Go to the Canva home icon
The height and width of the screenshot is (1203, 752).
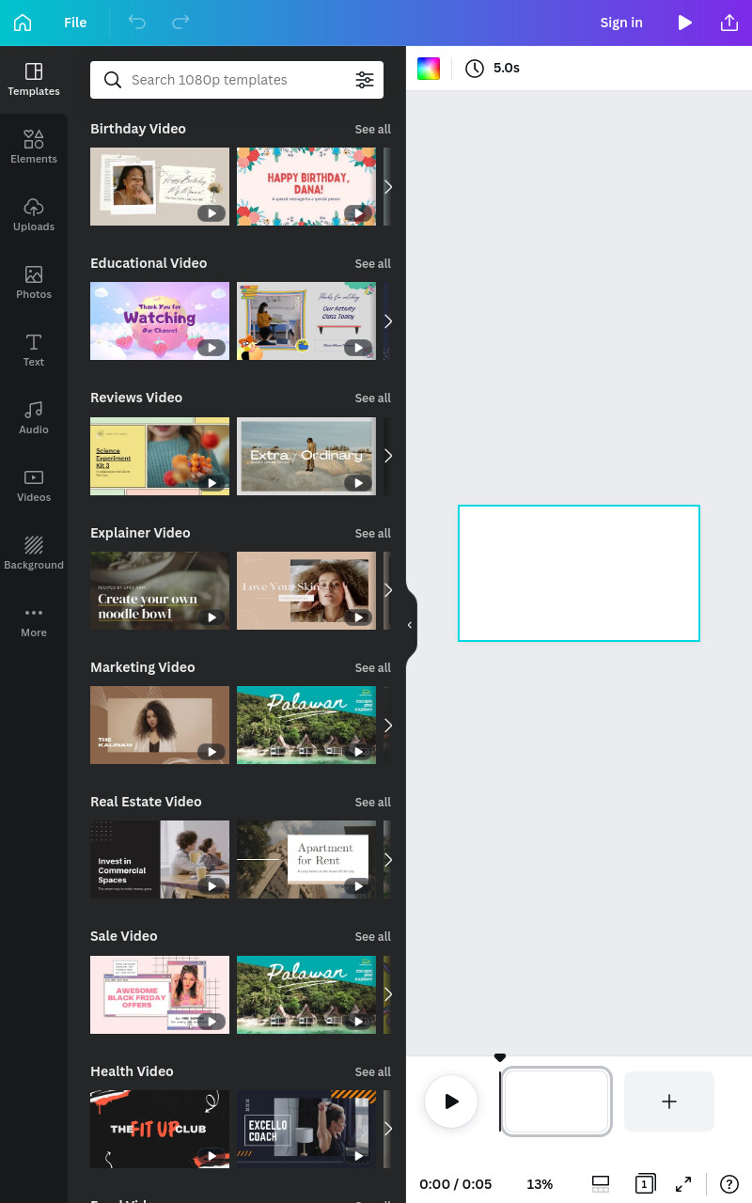23,23
